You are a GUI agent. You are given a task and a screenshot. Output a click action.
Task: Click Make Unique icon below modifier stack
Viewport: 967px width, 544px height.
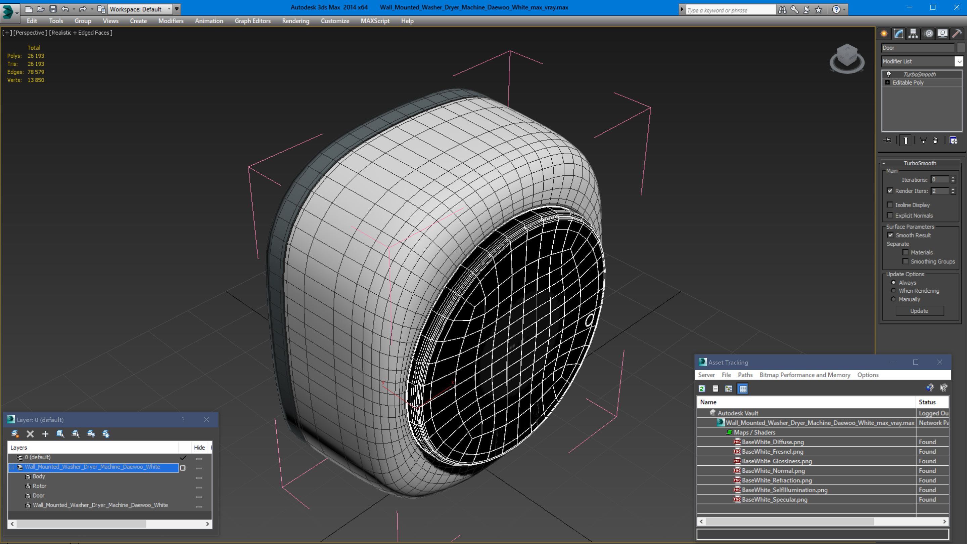point(923,140)
